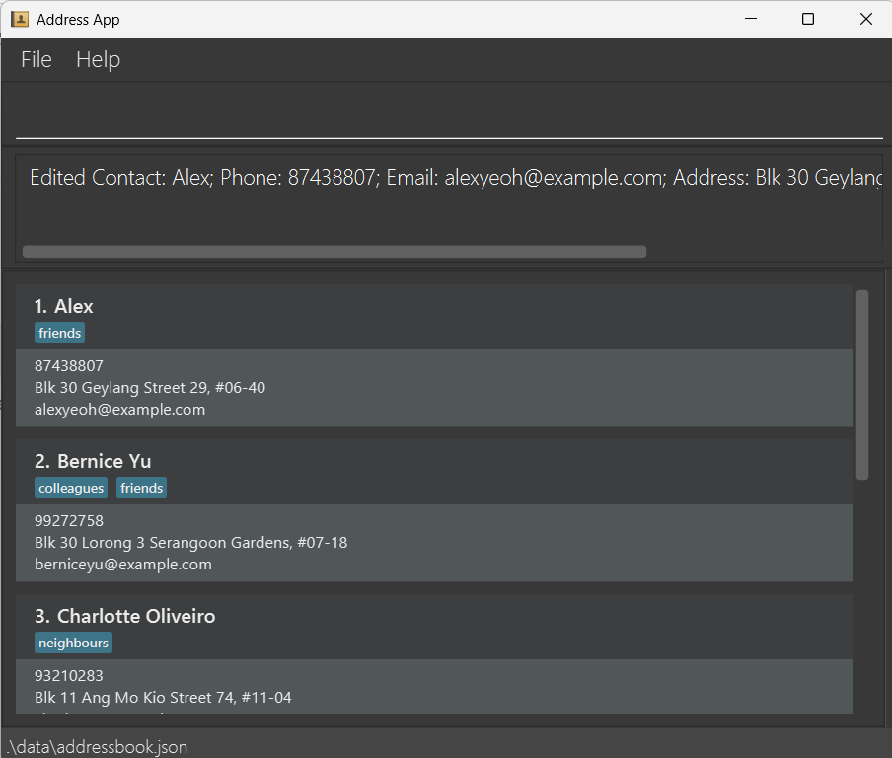Select the Charlotte Oliveiro contact name

[x=135, y=616]
